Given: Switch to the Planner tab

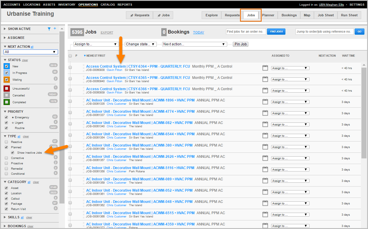Looking at the screenshot, I should 268,15.
